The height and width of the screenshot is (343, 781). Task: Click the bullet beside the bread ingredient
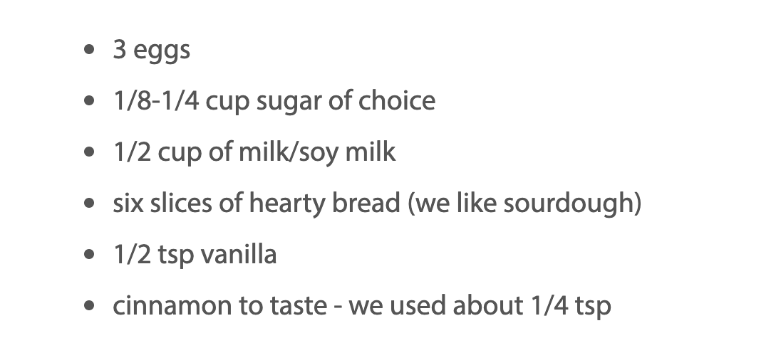89,203
